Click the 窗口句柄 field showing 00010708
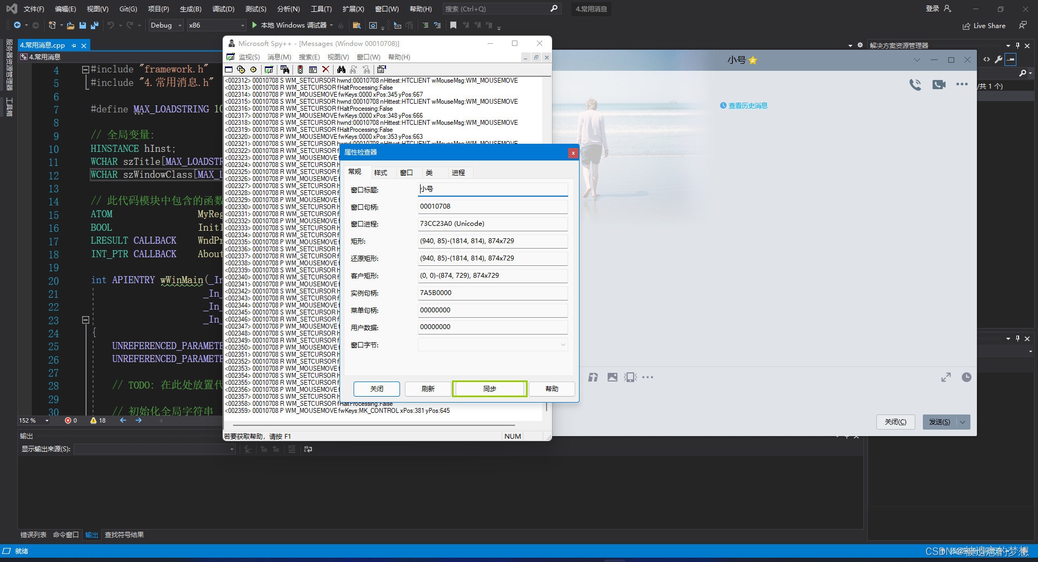This screenshot has width=1038, height=562. click(493, 206)
